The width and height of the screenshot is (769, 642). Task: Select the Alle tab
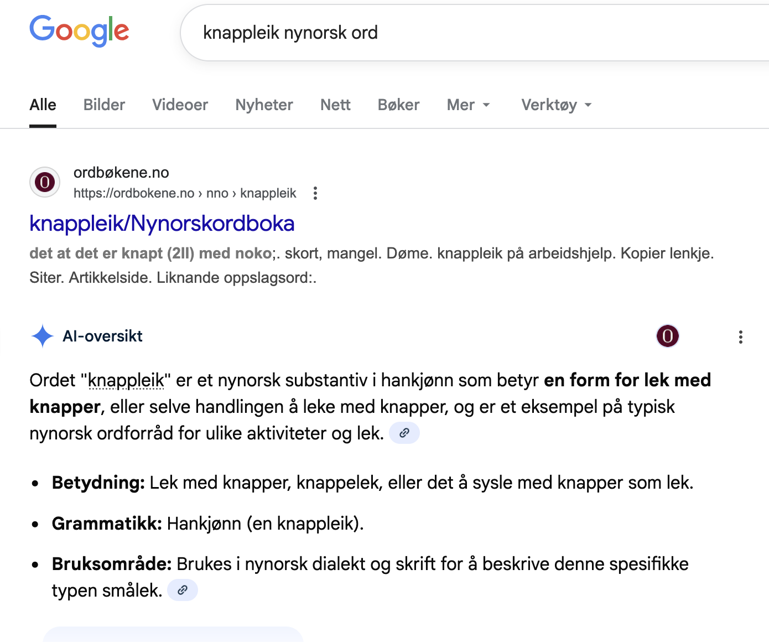43,105
